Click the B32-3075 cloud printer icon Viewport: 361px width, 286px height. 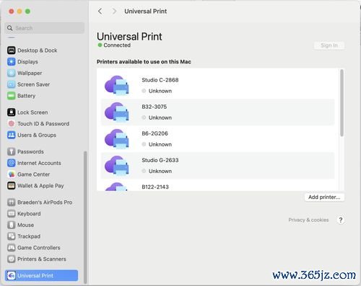(x=117, y=112)
